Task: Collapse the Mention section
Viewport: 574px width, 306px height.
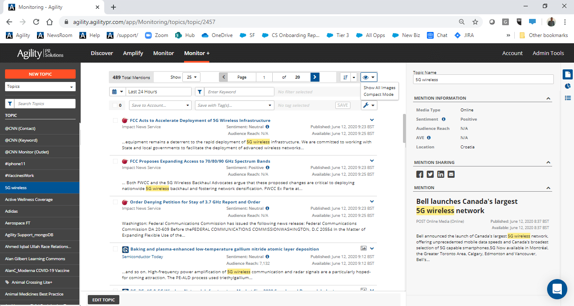Action: (x=548, y=188)
